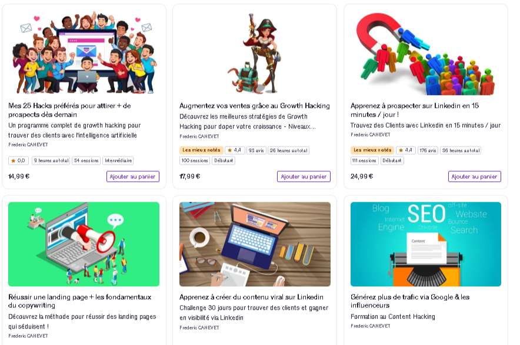
Task: Click the 'Intermédiaire' level tag
Action: 118,160
